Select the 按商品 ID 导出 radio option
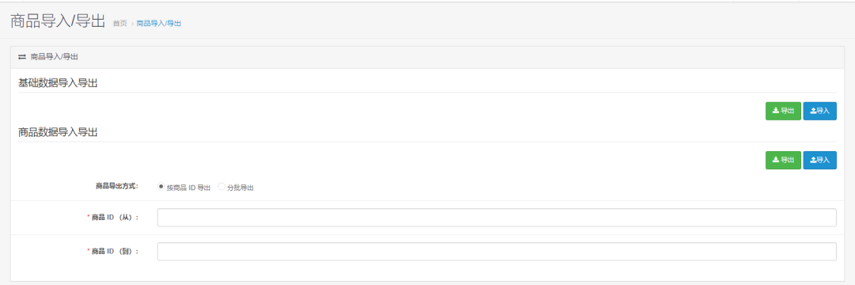The width and height of the screenshot is (855, 285). (x=161, y=187)
